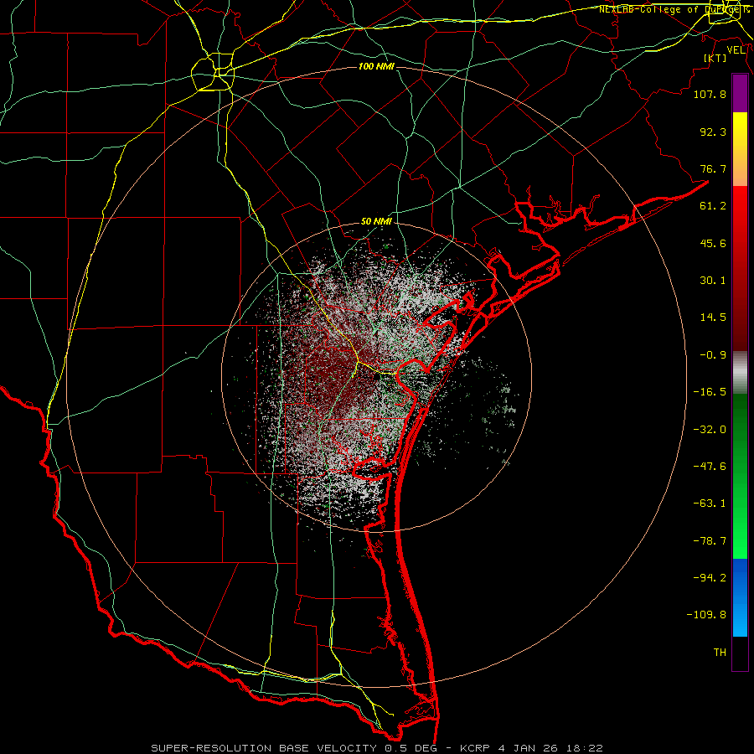754x754 pixels.
Task: Click the NEXLAB-College of DuPage credit text
Action: (x=674, y=9)
